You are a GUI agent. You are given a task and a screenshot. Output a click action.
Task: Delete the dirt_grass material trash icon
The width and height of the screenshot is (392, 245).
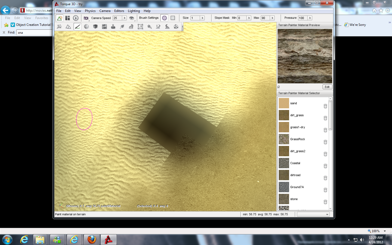coord(325,118)
